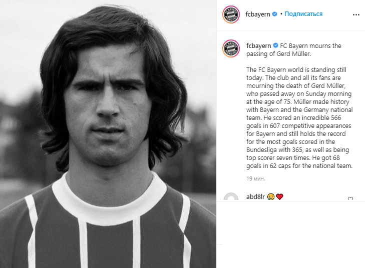Click verified badge beside header fcbayern name
The image size is (365, 268).
tap(274, 14)
